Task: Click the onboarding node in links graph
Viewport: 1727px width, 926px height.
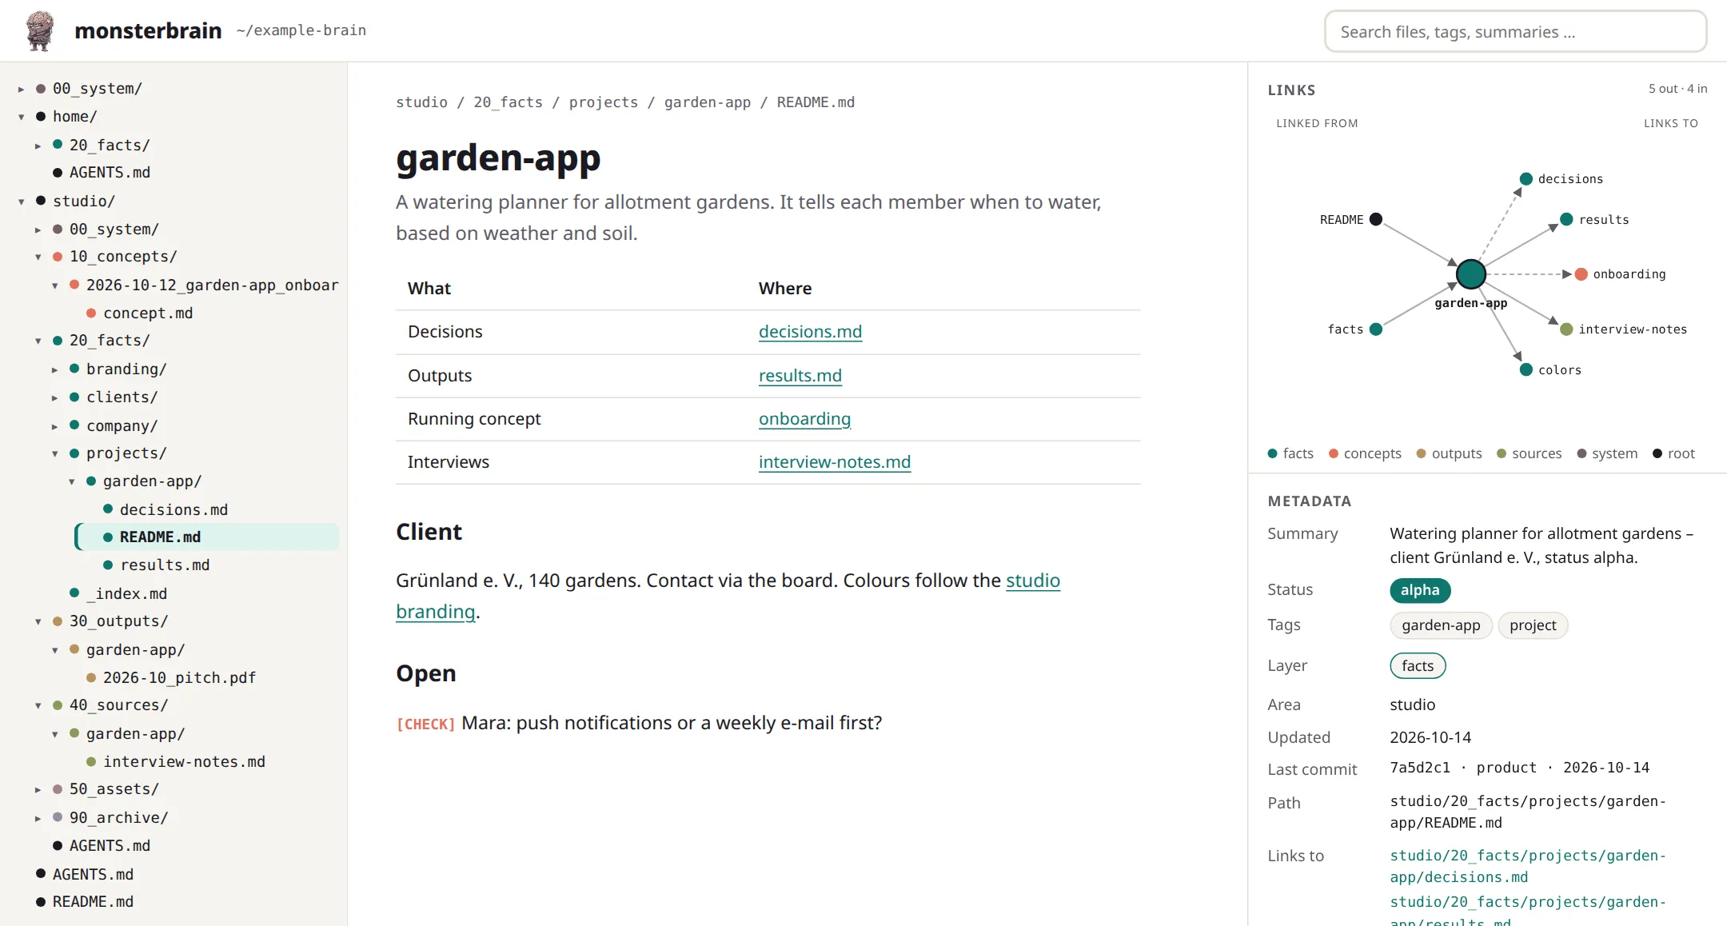Action: (1581, 274)
